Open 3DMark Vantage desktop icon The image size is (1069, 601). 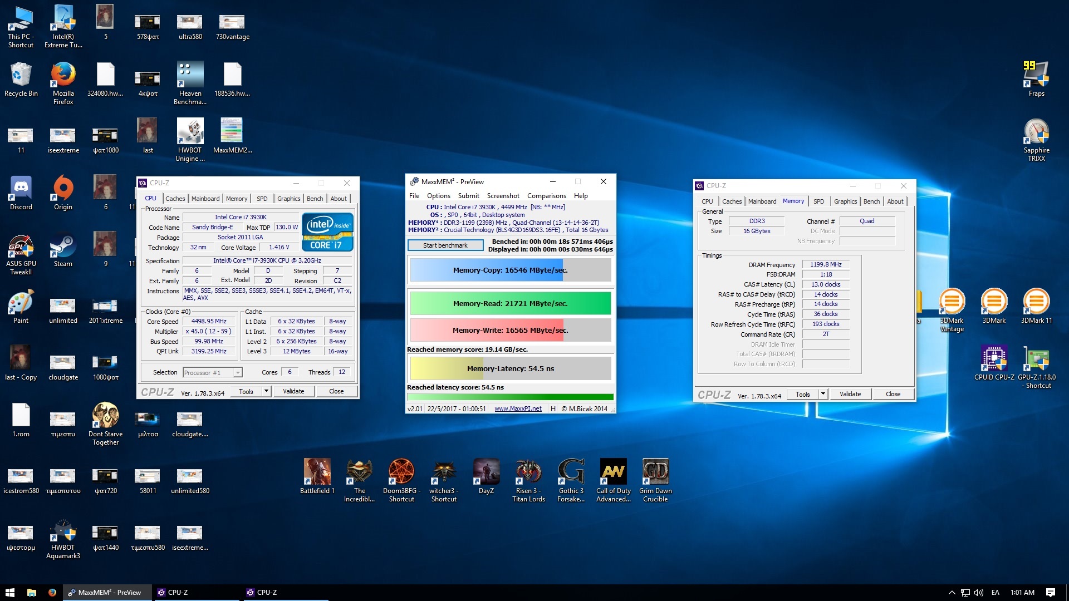(x=952, y=310)
